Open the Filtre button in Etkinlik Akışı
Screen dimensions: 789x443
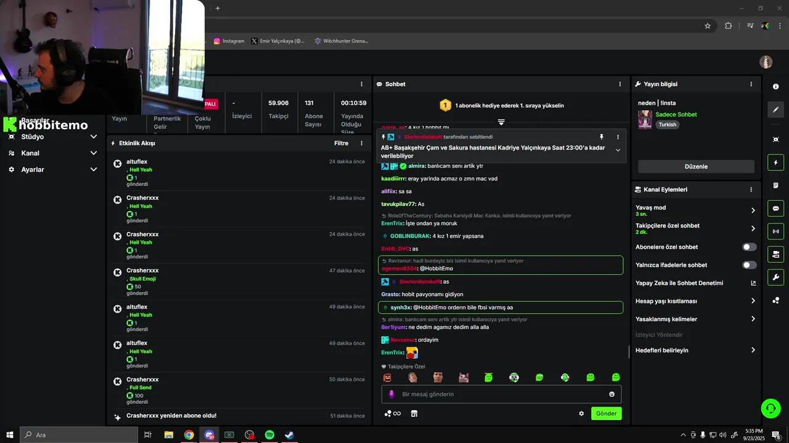[341, 143]
